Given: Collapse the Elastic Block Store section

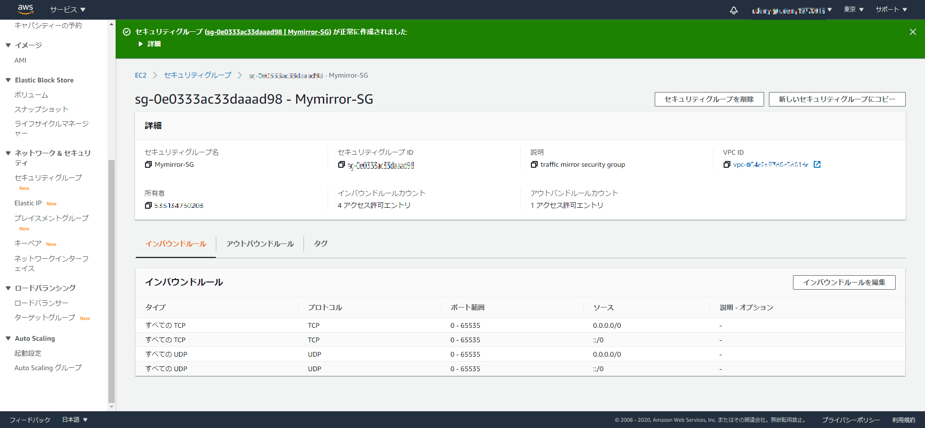Looking at the screenshot, I should (8, 80).
